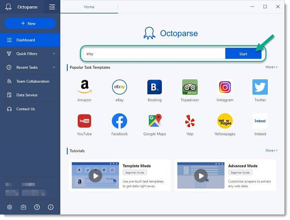Click the Octoparse logo in sidebar header
Screen dimensions: 290x220
click(8, 7)
